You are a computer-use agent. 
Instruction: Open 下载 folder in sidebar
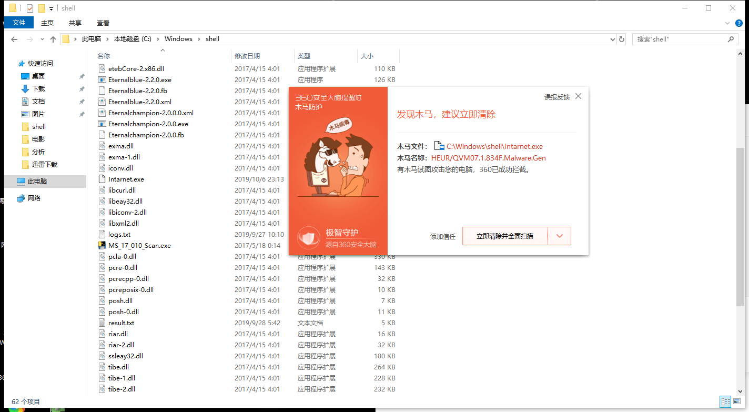[38, 88]
